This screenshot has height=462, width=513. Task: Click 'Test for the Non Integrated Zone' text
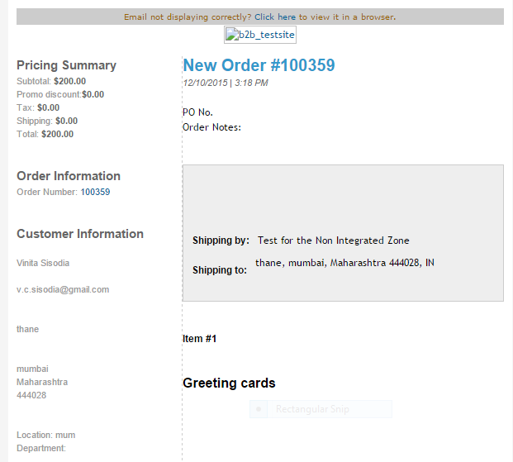pyautogui.click(x=334, y=241)
